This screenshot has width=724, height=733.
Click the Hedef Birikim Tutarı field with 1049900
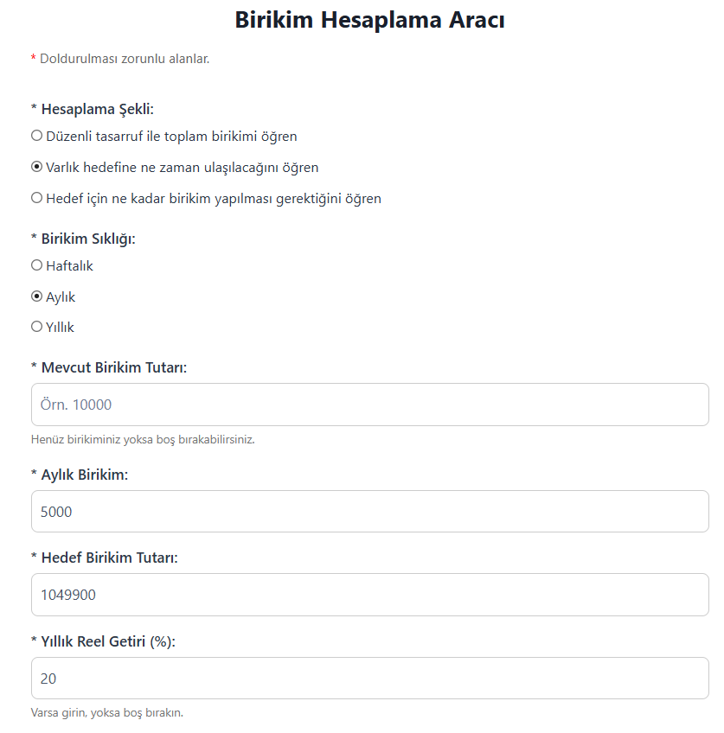pyautogui.click(x=369, y=595)
